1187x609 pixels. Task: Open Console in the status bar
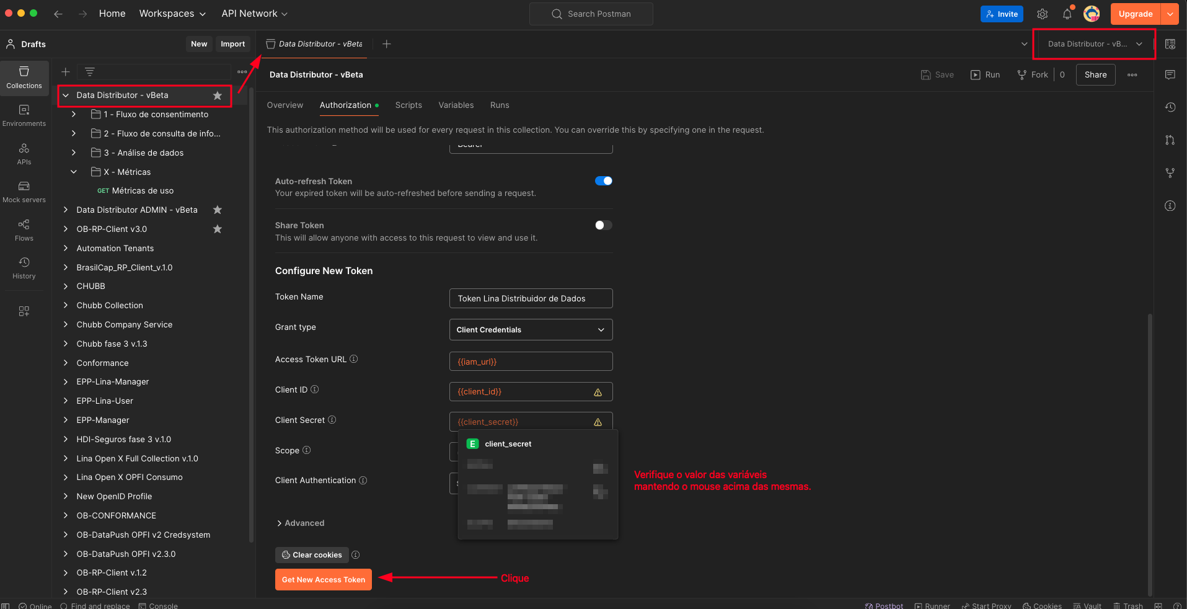click(x=158, y=605)
